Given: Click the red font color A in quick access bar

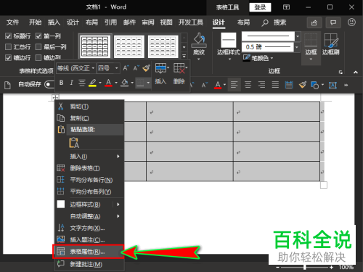Looking at the screenshot, I should [x=218, y=85].
